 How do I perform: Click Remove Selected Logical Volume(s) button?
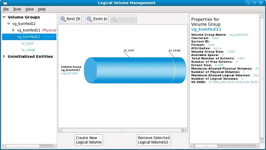154,140
